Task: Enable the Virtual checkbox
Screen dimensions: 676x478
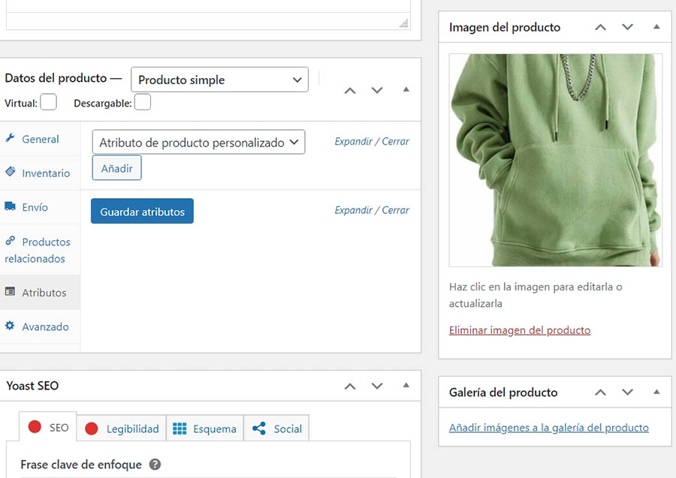Action: [48, 102]
